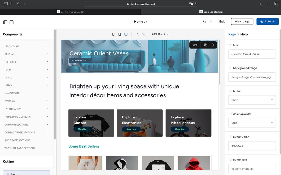Switch to the Edit page ctechkey tab
Viewport: 281px width, 175px height.
pos(211,12)
